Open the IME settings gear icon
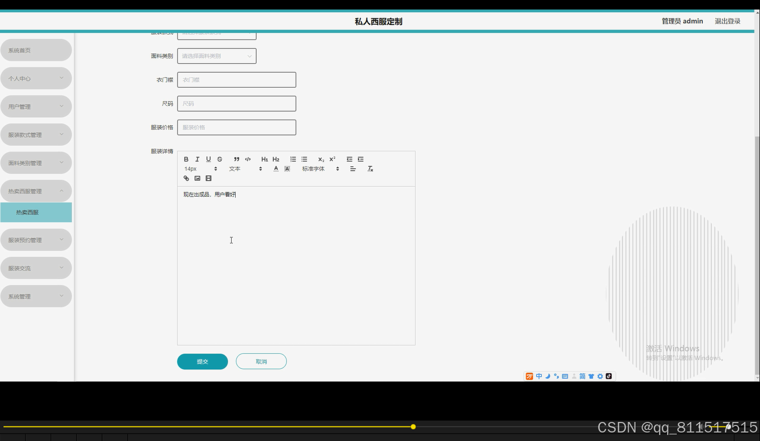Screen dimensions: 760x441 point(600,376)
